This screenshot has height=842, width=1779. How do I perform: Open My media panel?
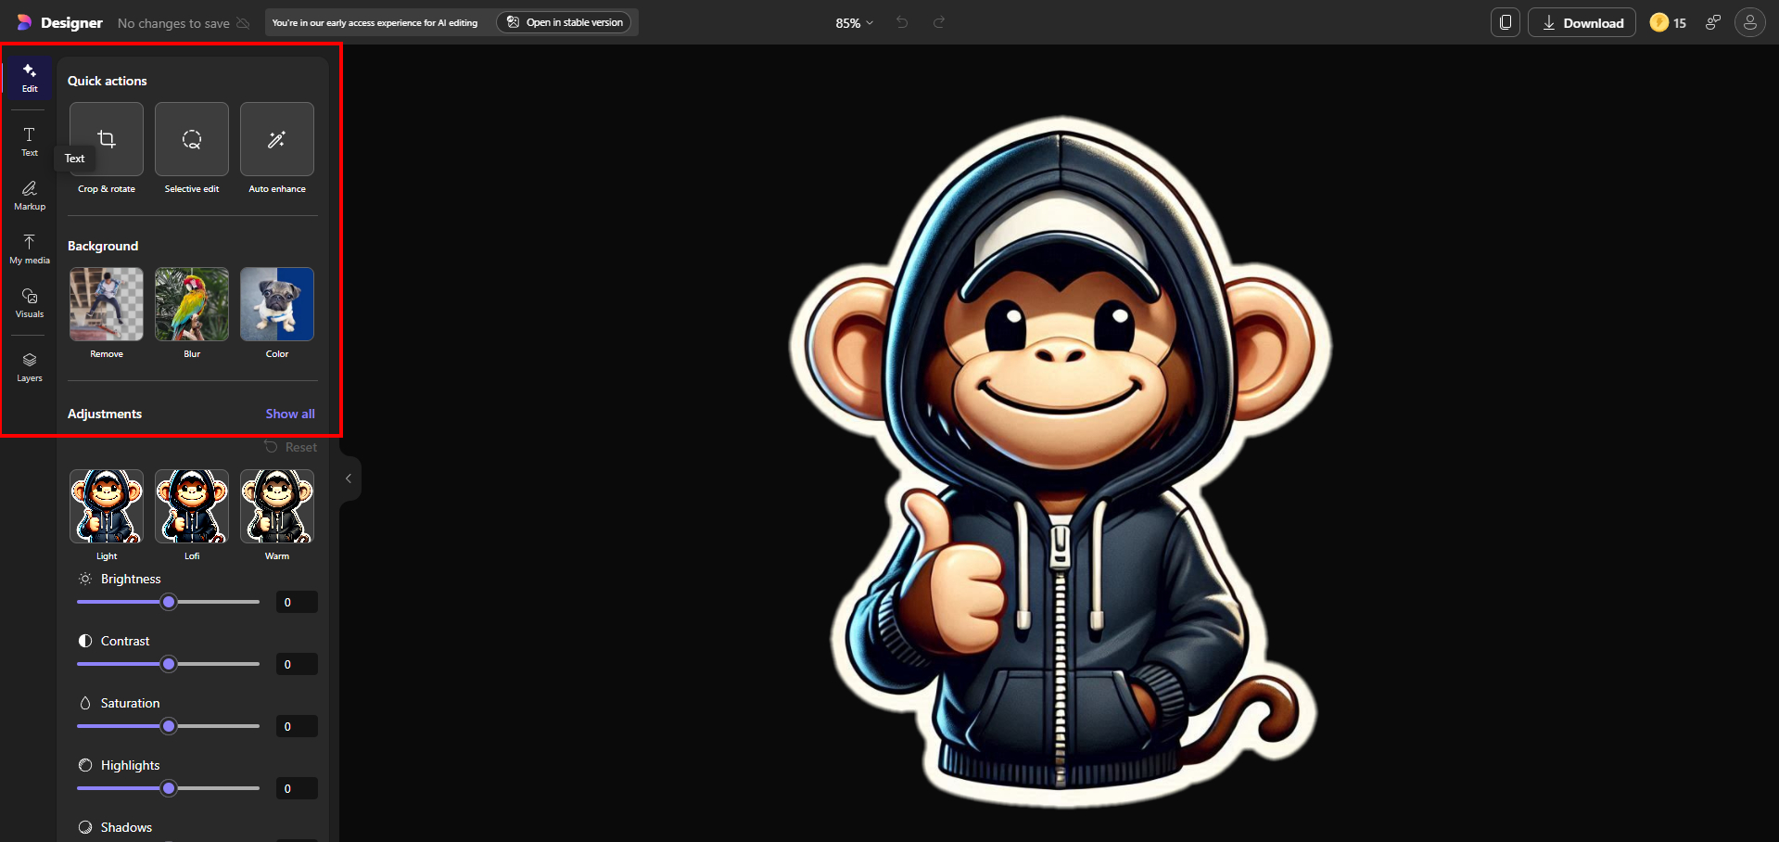coord(30,249)
